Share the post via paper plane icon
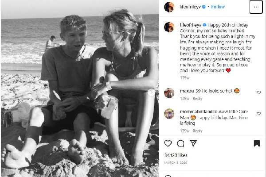This screenshot has width=266, height=177. (193, 143)
